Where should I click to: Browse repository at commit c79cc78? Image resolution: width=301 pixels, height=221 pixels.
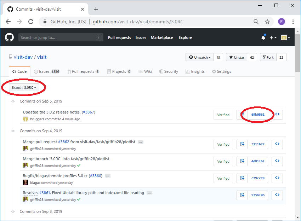[x=277, y=178]
